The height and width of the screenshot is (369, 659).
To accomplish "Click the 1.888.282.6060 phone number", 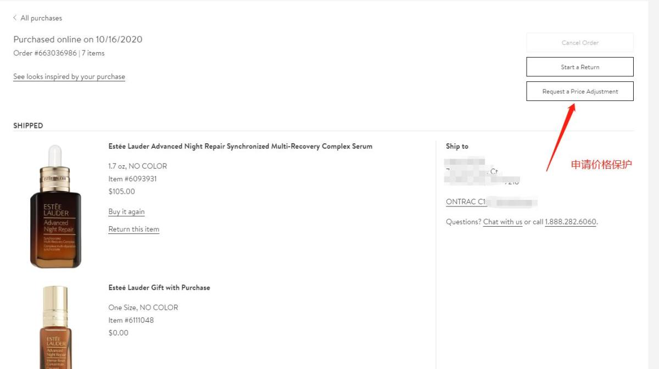I will click(571, 222).
